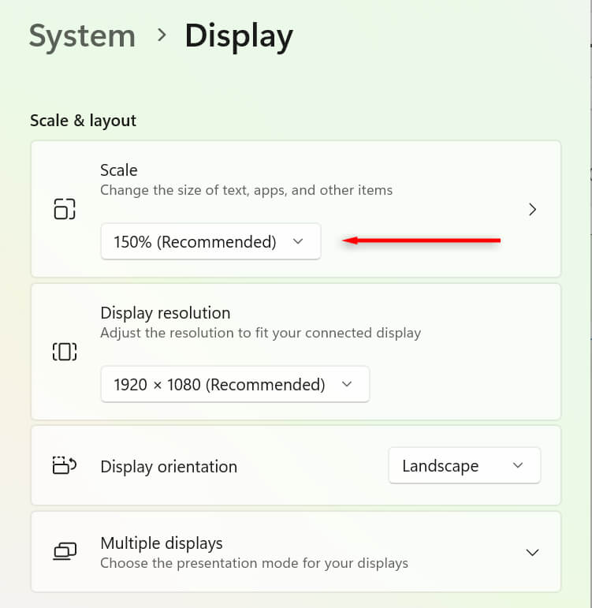Click the Scale & layout section heading
The width and height of the screenshot is (592, 608).
pyautogui.click(x=83, y=121)
